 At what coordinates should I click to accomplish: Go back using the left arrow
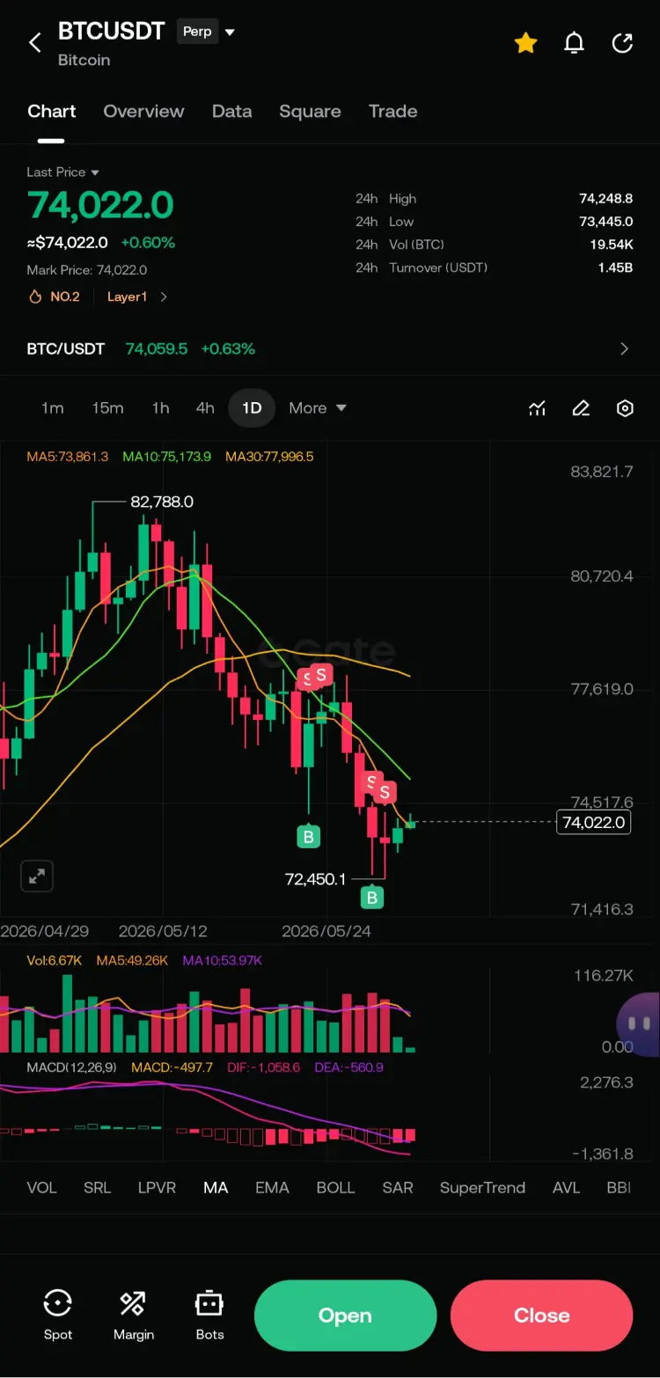click(35, 42)
